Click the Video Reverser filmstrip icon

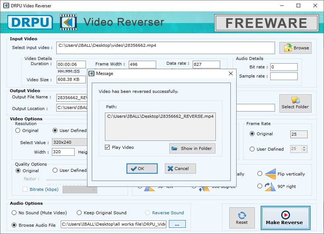pos(68,22)
